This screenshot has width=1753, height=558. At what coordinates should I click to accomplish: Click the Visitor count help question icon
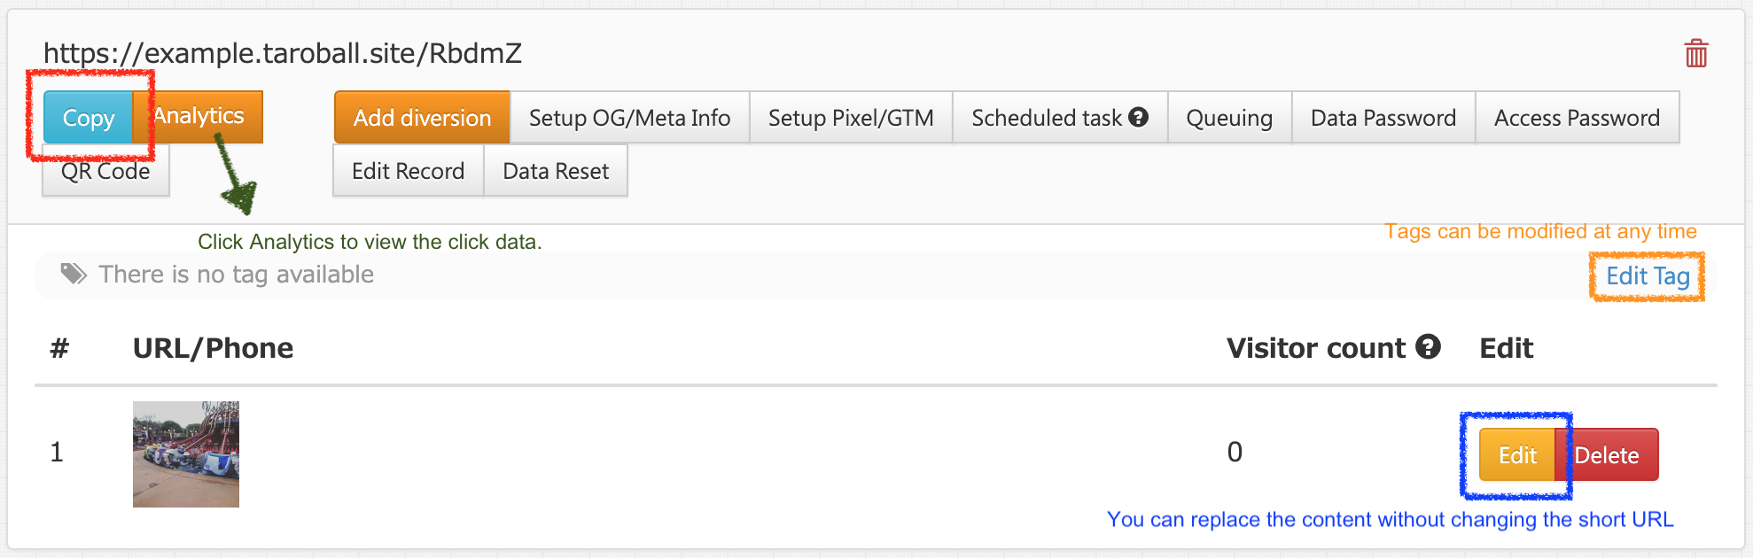click(1428, 346)
